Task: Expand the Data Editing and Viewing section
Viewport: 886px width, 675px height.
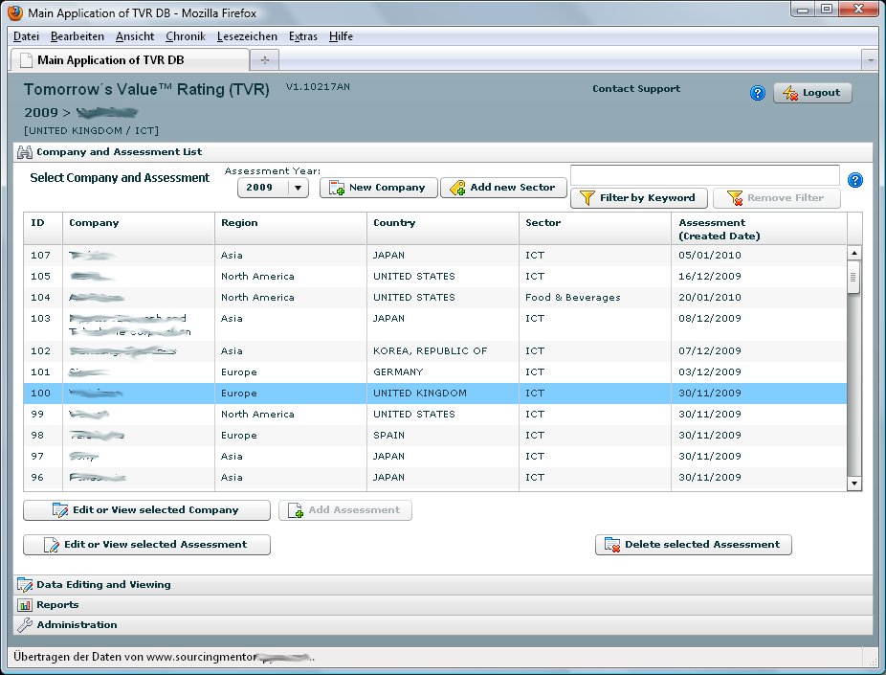Action: coord(103,585)
